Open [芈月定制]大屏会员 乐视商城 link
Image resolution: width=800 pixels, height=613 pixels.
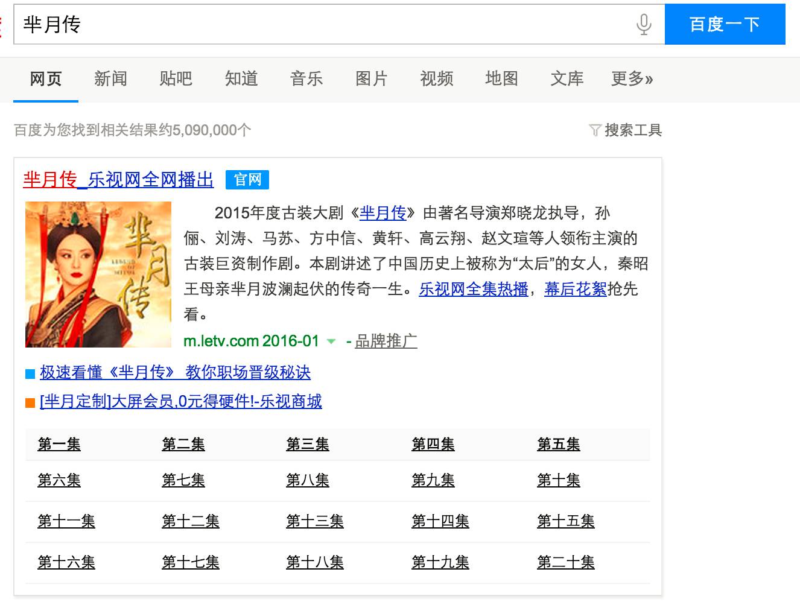click(180, 401)
